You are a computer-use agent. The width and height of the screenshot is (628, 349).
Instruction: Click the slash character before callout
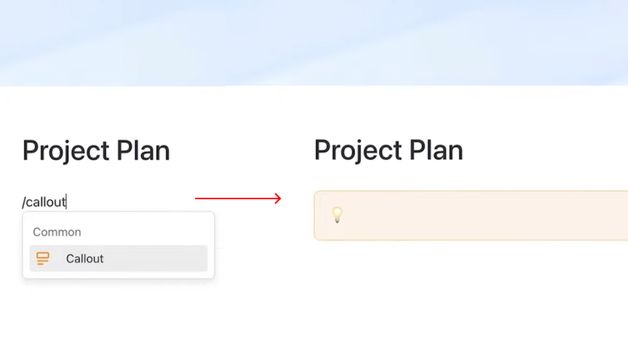(x=24, y=202)
